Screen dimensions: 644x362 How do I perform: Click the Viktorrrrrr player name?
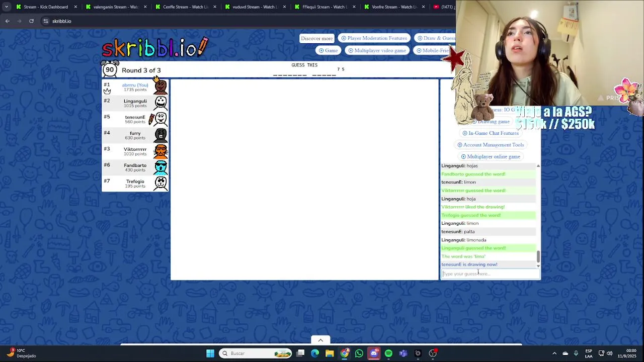[x=135, y=149]
